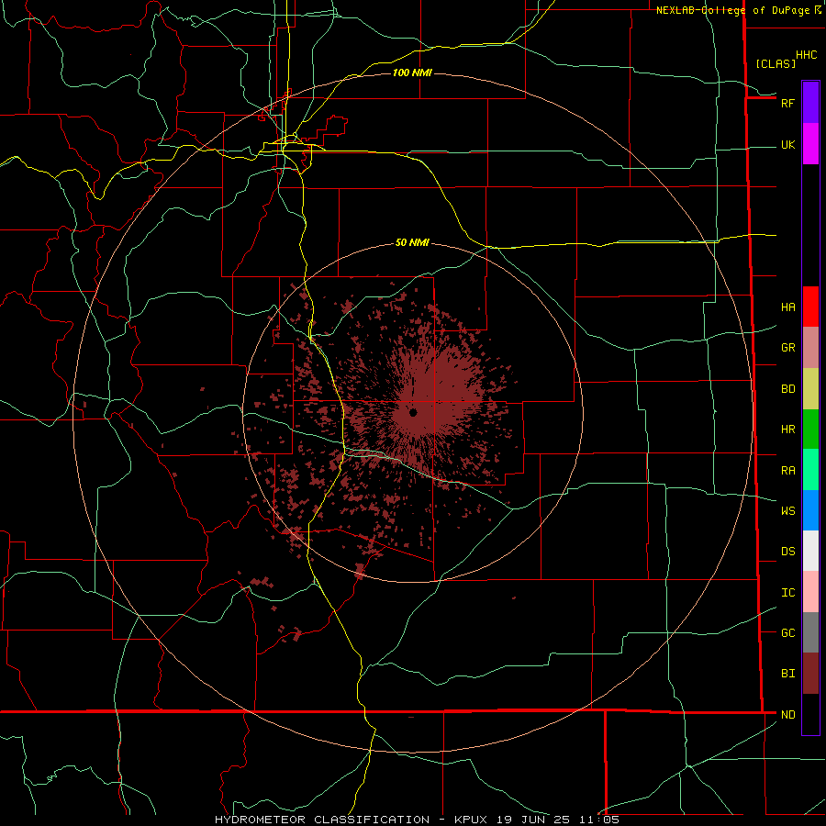Click the IC legend label

click(787, 593)
